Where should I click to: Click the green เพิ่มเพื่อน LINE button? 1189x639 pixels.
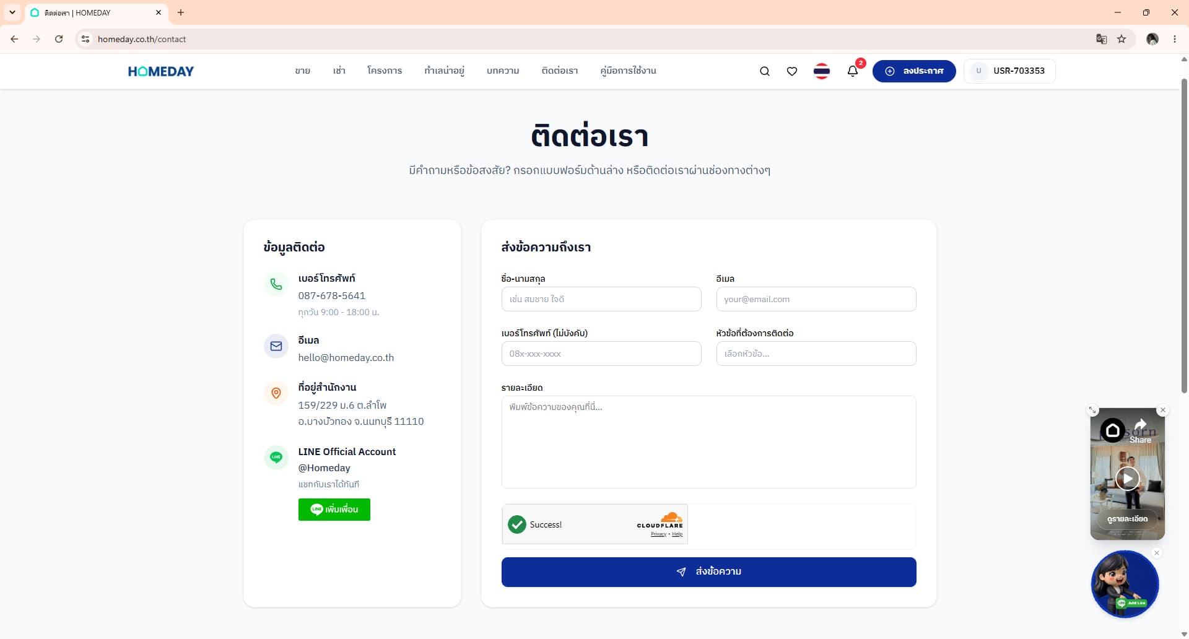334,510
